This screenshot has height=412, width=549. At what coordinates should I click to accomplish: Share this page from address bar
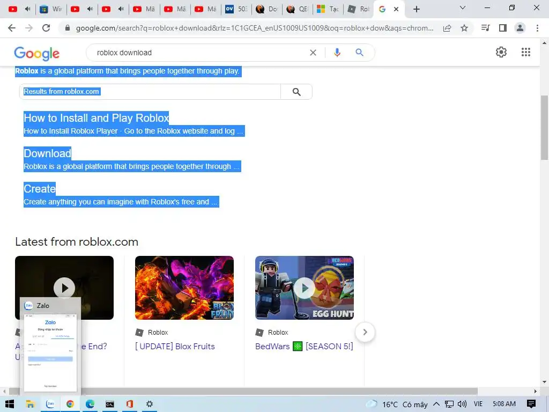click(447, 28)
